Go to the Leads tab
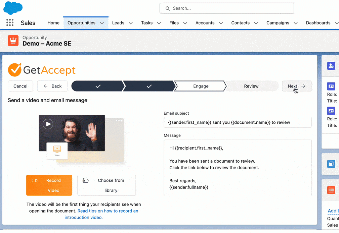The height and width of the screenshot is (233, 339). pyautogui.click(x=118, y=23)
